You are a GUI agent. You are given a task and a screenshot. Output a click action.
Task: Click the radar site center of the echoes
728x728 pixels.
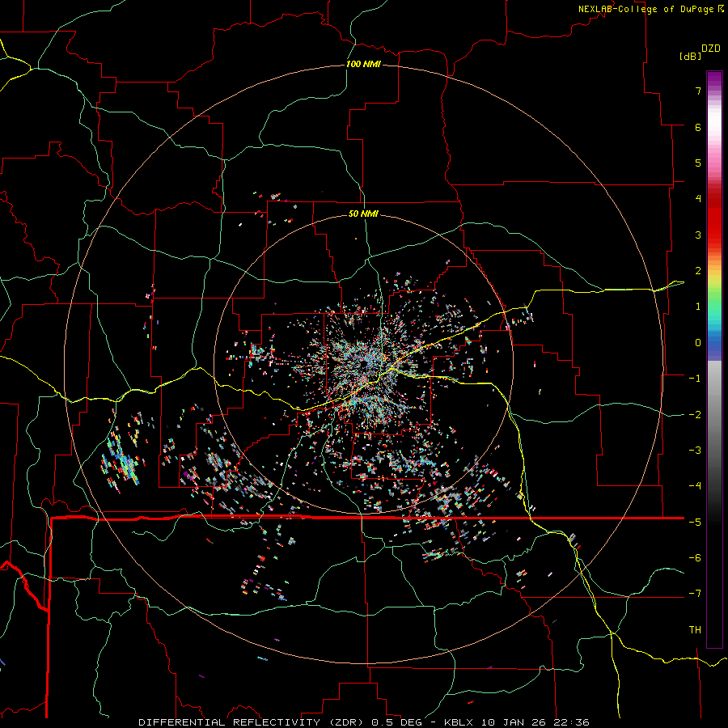(363, 365)
